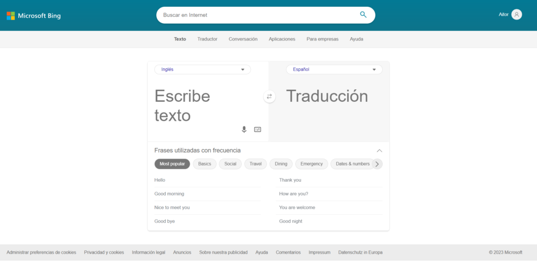537x271 pixels.
Task: Click the Microsoft Bing logo
Action: coord(34,16)
